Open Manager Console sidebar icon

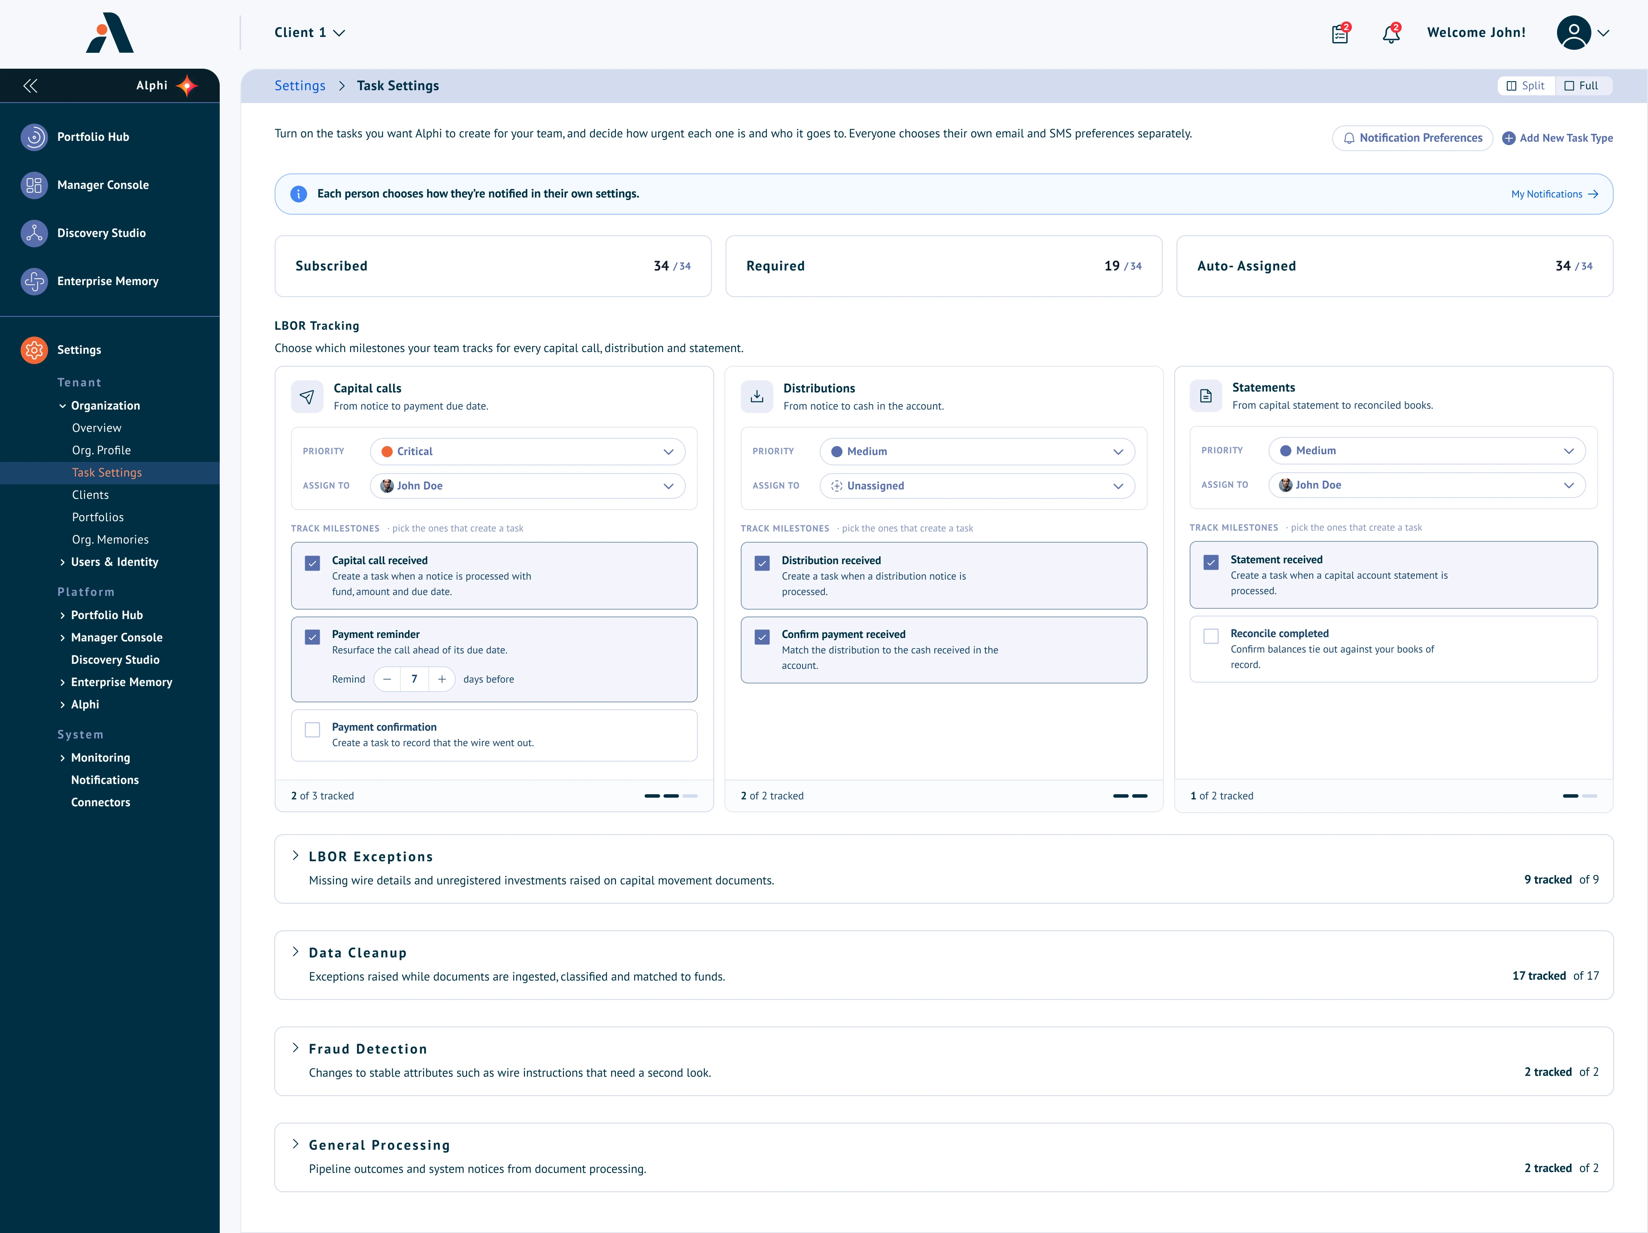click(x=34, y=185)
